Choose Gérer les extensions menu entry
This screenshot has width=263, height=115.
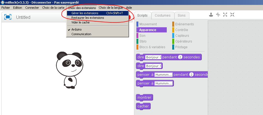click(x=85, y=13)
